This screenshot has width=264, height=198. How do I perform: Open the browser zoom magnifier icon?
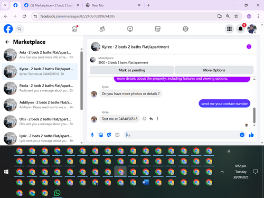coord(228,16)
